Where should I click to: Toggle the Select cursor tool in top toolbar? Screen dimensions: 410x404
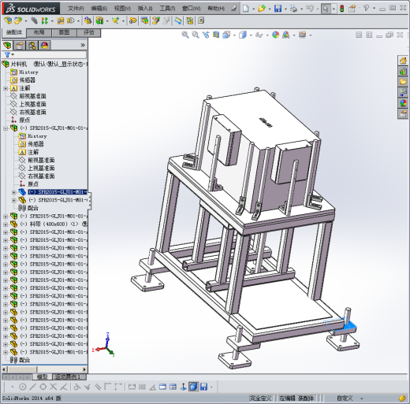pos(326,9)
